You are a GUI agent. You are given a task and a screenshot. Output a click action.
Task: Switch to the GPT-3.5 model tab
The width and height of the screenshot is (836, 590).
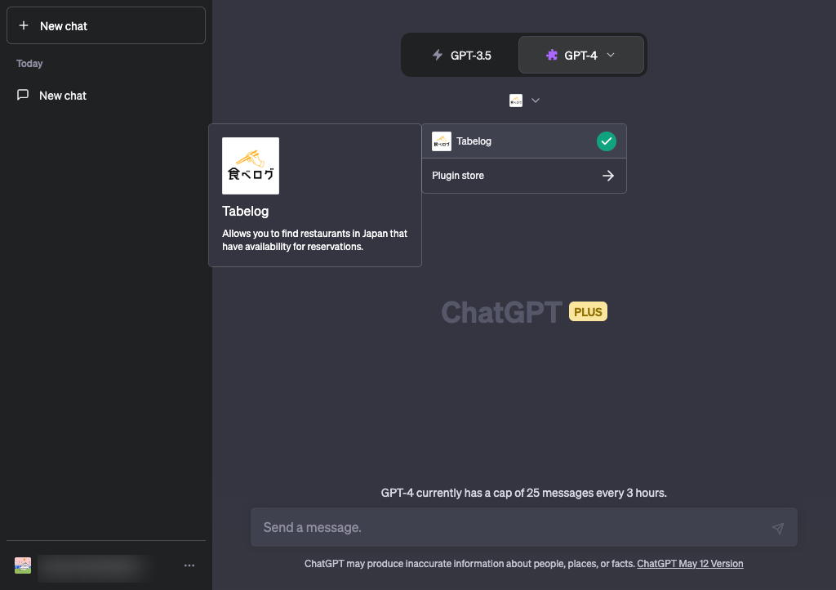pos(461,56)
